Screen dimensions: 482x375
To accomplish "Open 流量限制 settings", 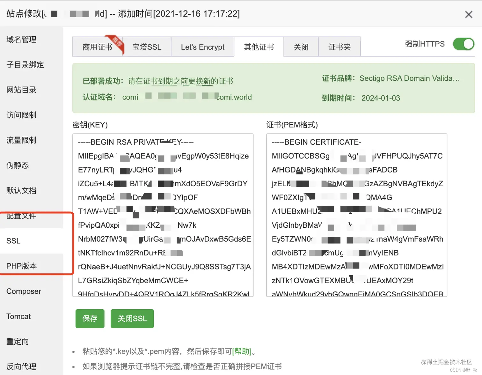I will coord(21,140).
